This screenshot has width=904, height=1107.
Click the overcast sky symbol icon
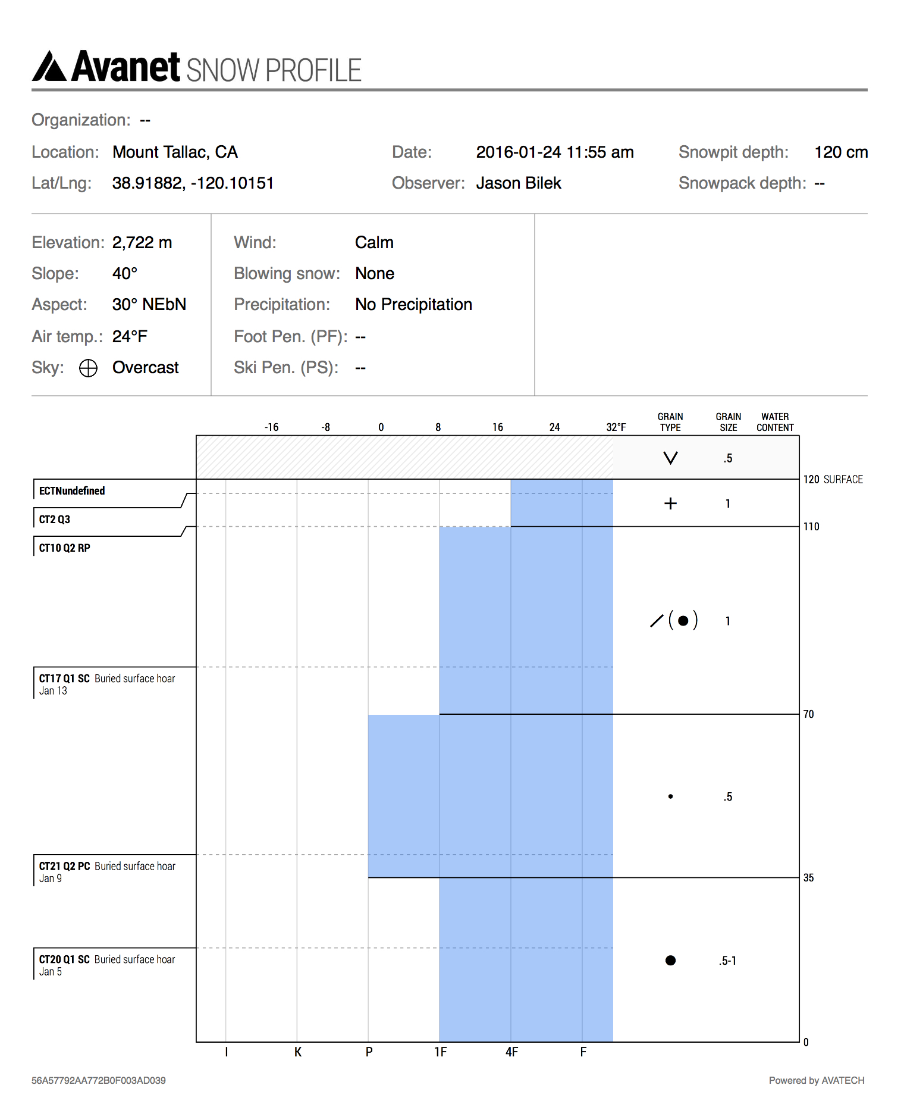click(x=88, y=368)
